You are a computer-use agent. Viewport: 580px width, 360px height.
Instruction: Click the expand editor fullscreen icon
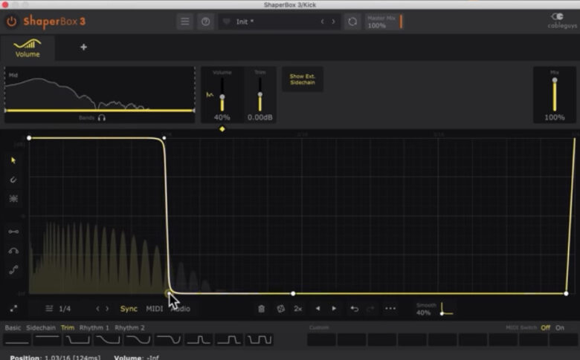[x=13, y=309]
